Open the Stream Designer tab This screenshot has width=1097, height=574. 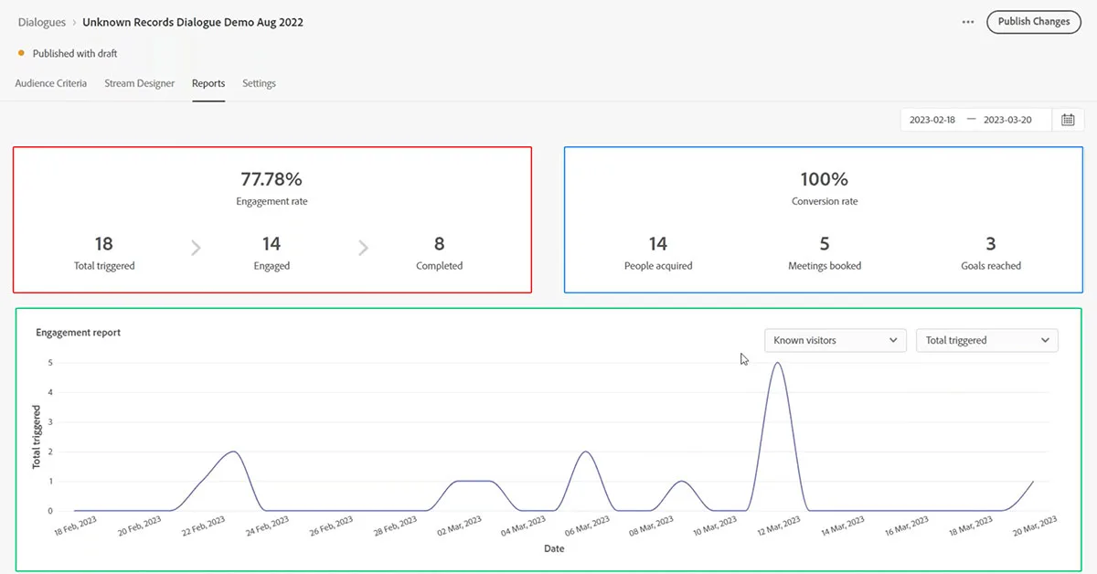[x=139, y=83]
